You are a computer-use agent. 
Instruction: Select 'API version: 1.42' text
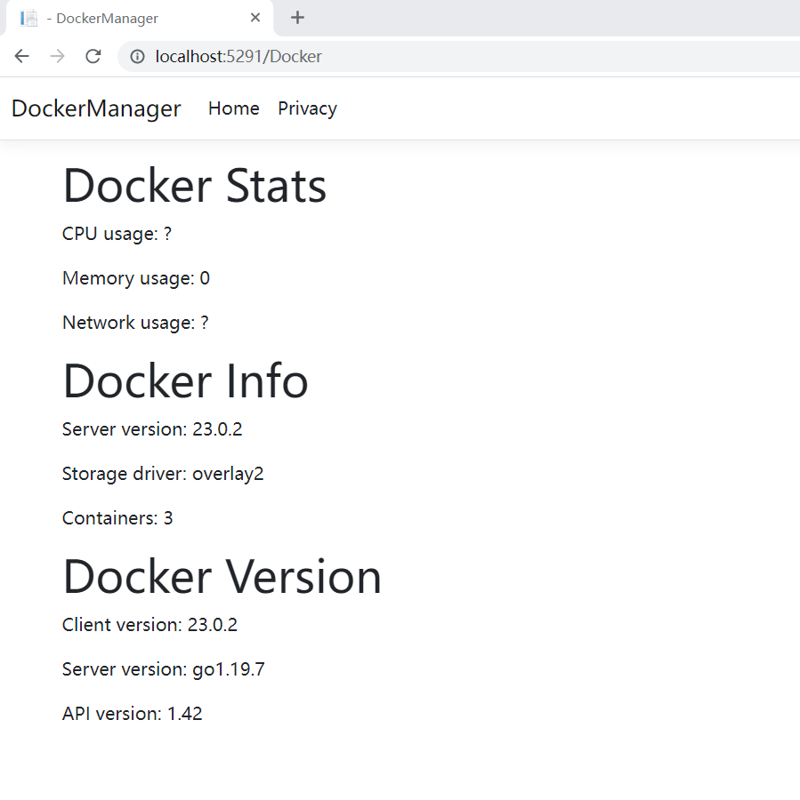coord(133,713)
